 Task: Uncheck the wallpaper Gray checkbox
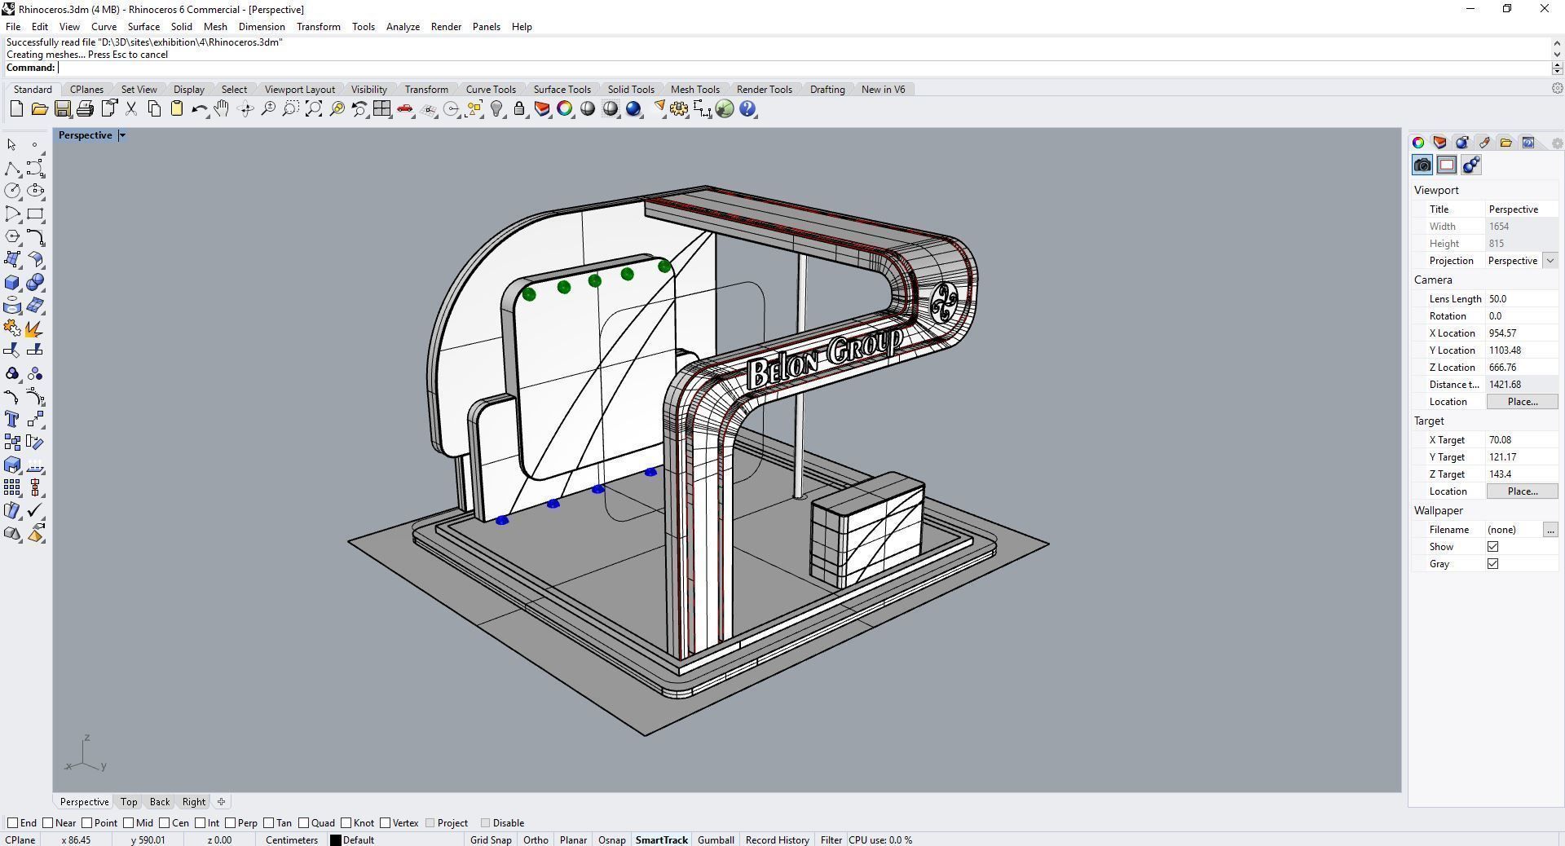coord(1492,564)
